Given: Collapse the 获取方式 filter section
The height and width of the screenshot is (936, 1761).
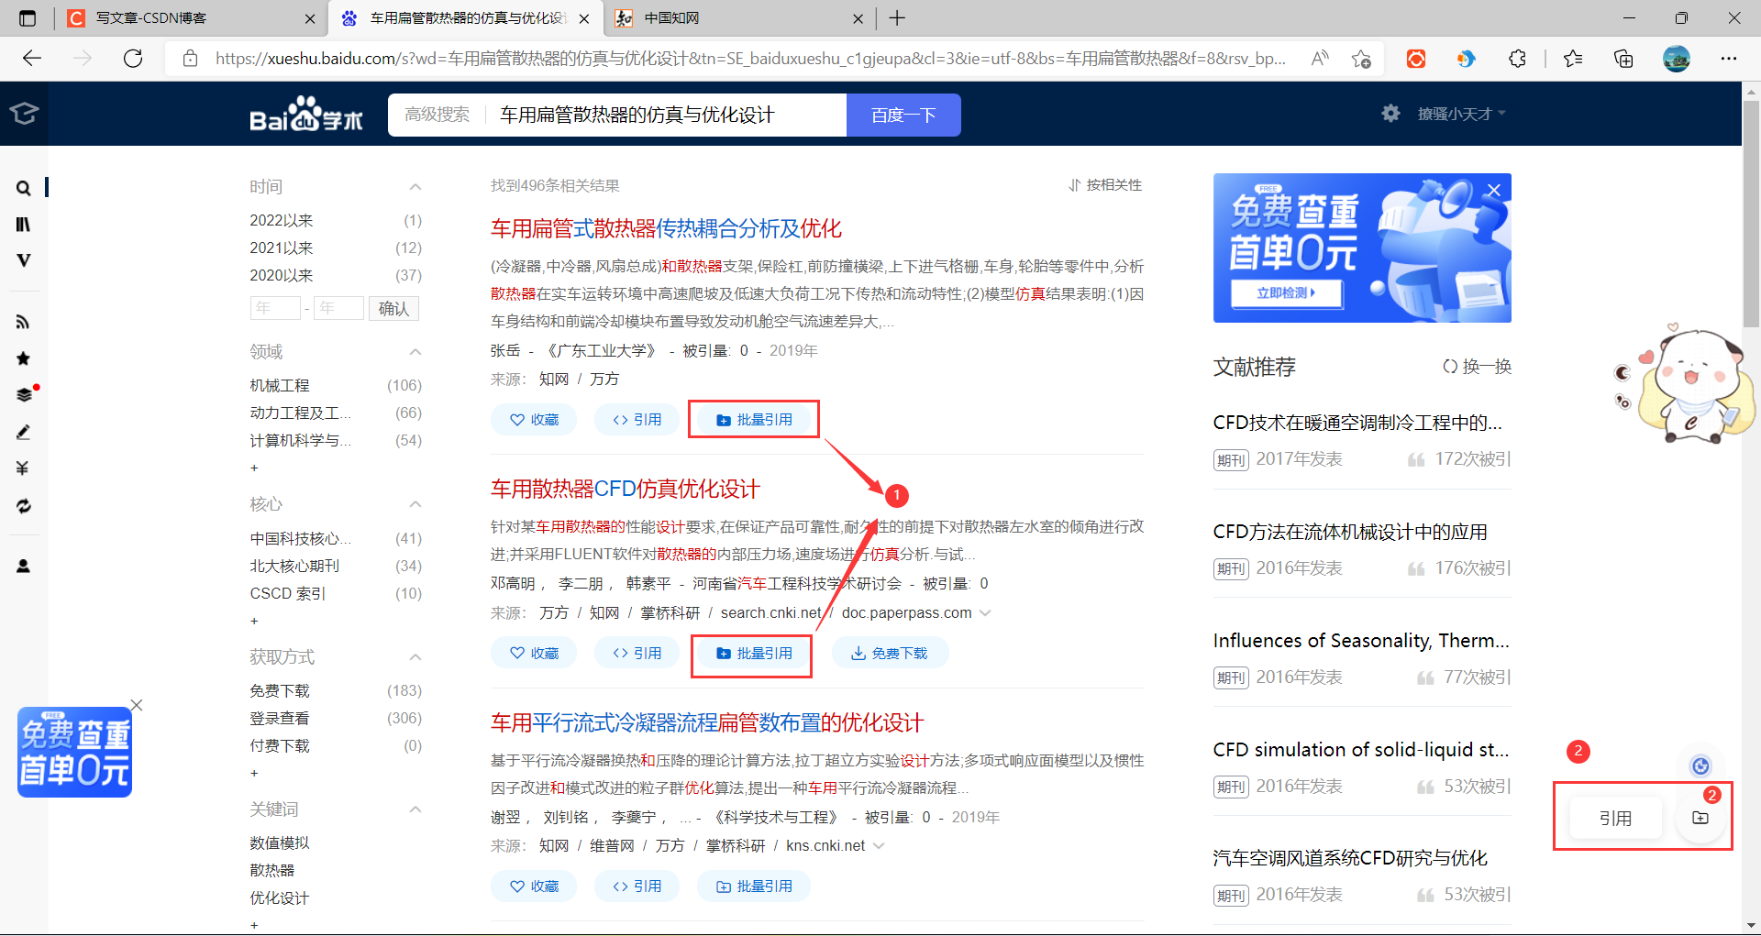Looking at the screenshot, I should coord(415,657).
